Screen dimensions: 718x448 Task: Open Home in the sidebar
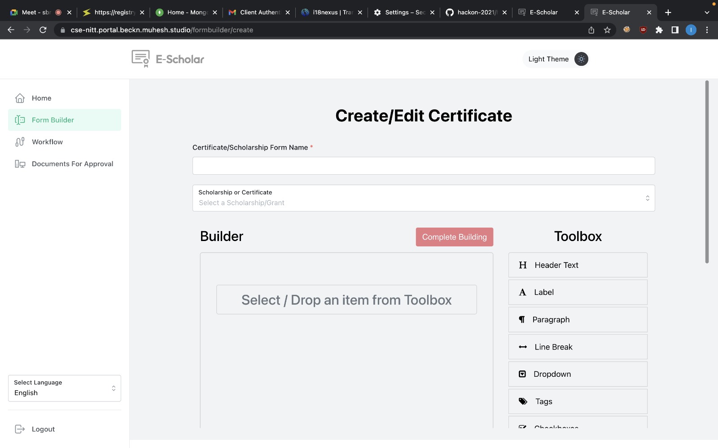[x=65, y=98]
